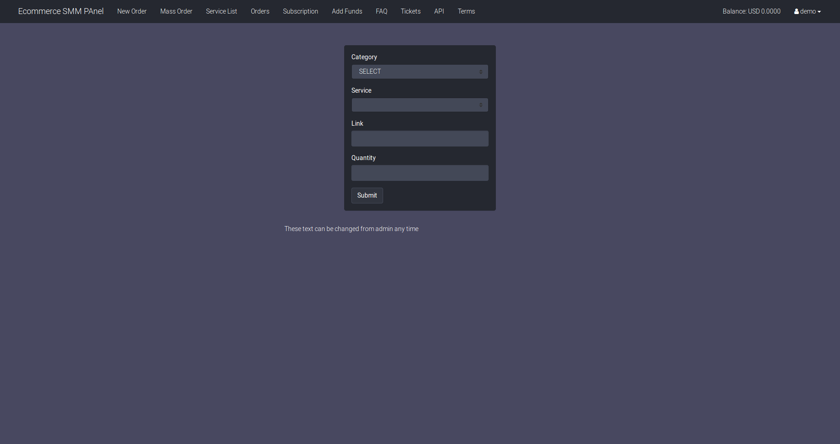Click the user icon beside demo
840x444 pixels.
click(796, 12)
